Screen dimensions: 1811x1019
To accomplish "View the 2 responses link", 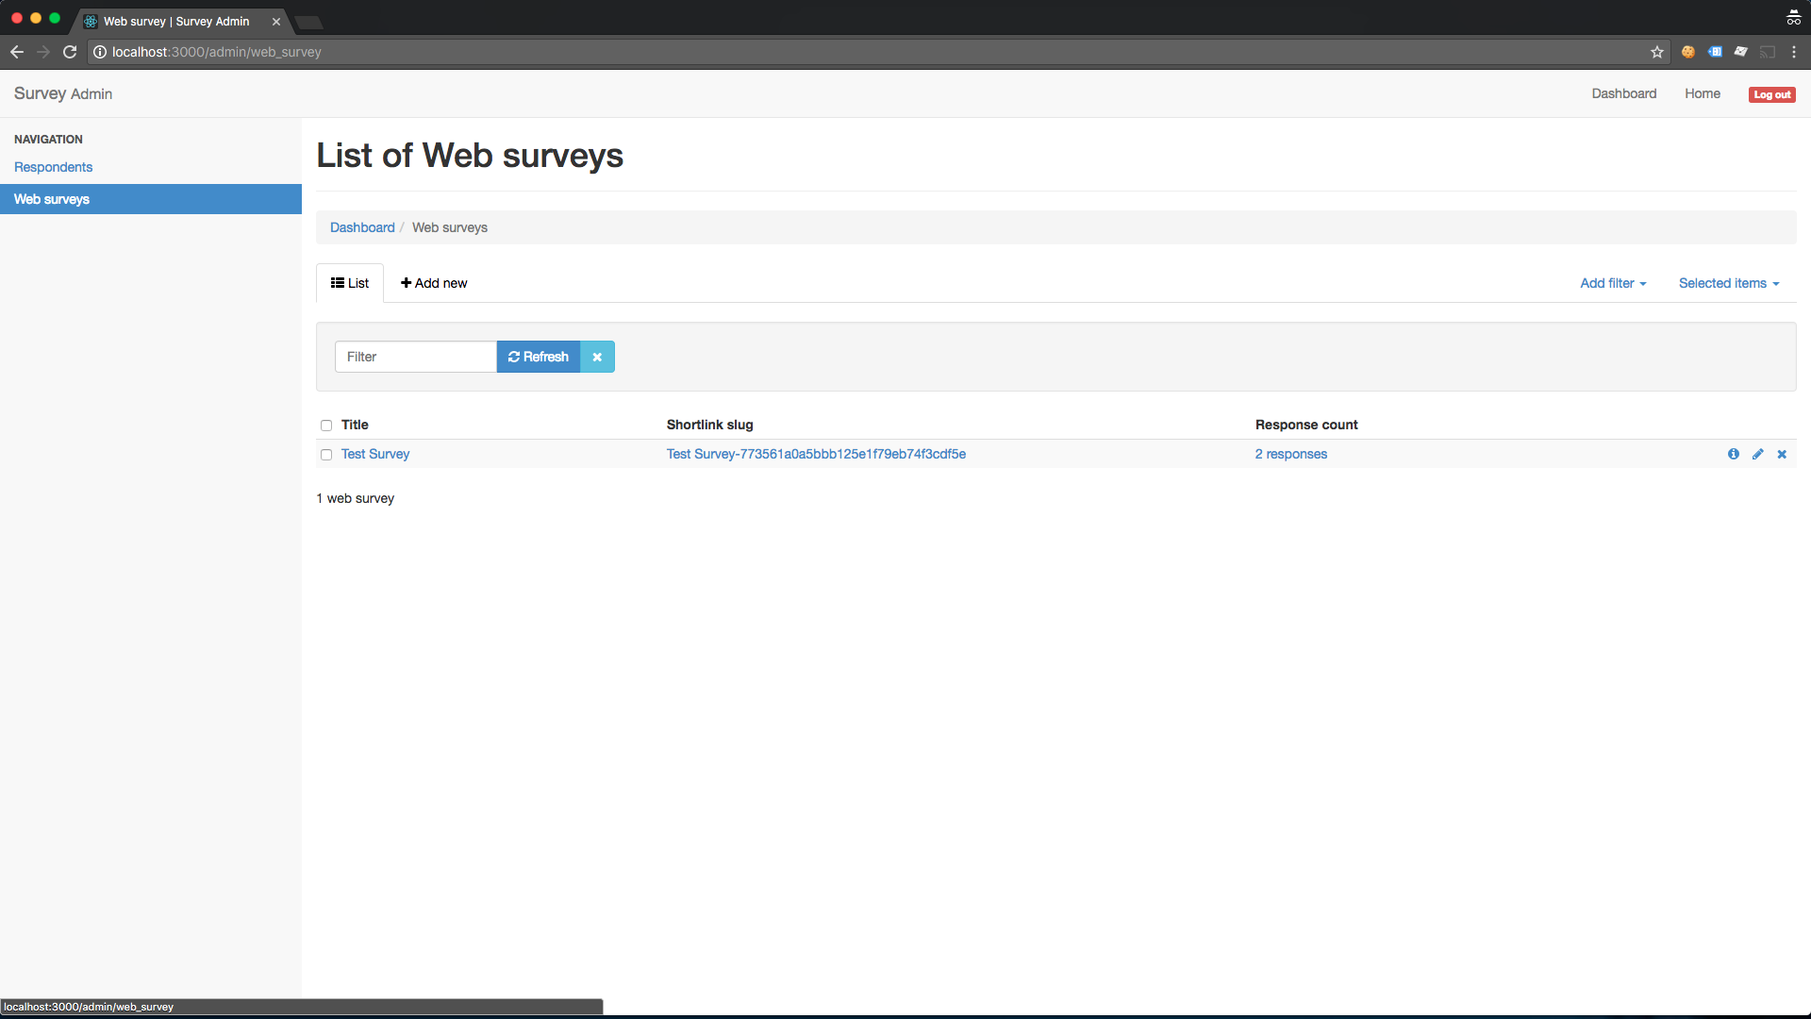I will [x=1290, y=454].
